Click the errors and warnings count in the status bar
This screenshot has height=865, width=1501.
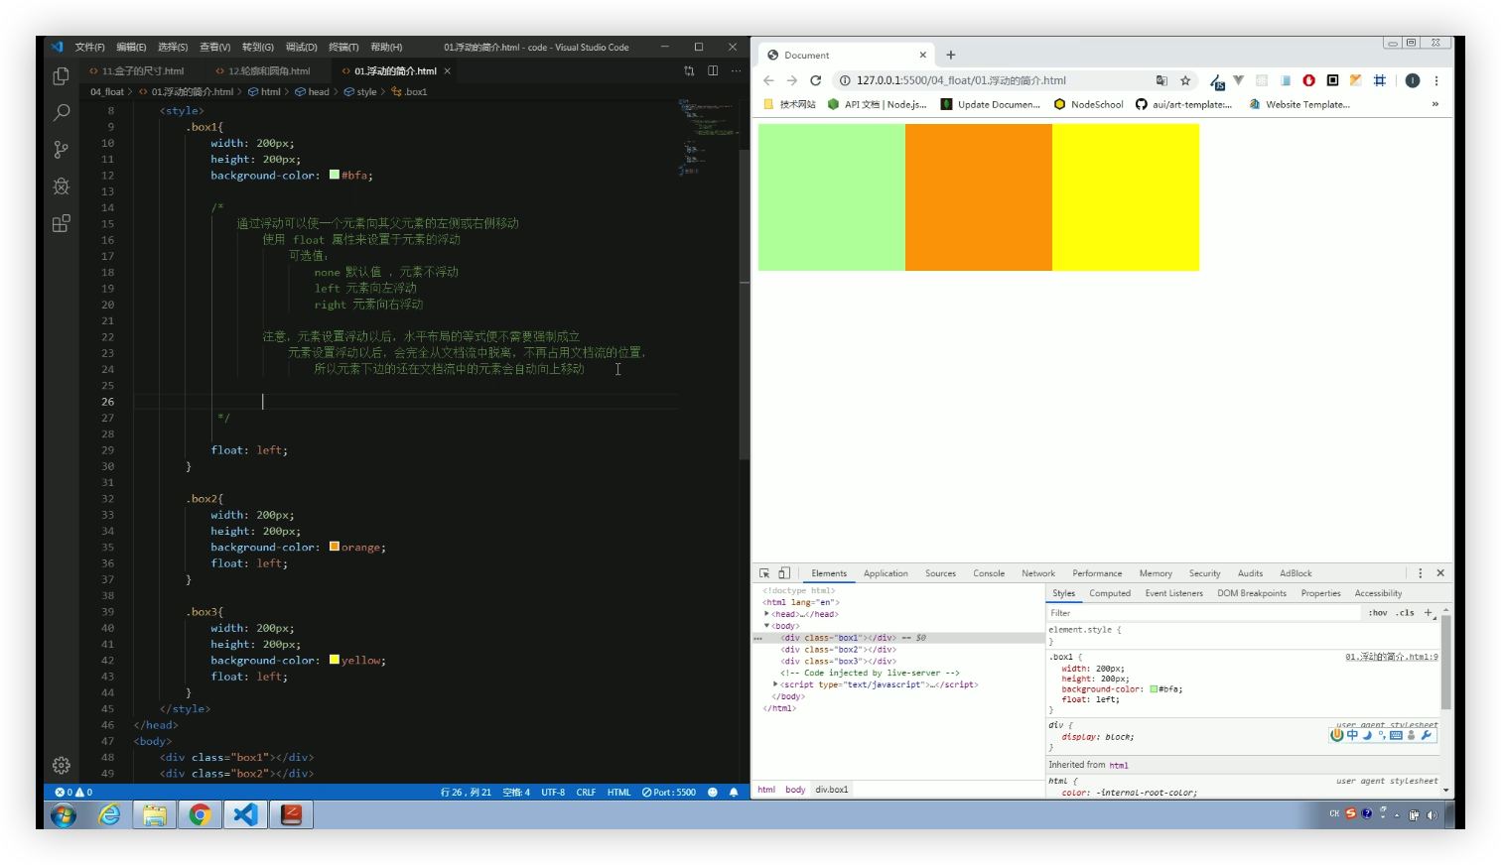[x=73, y=792]
